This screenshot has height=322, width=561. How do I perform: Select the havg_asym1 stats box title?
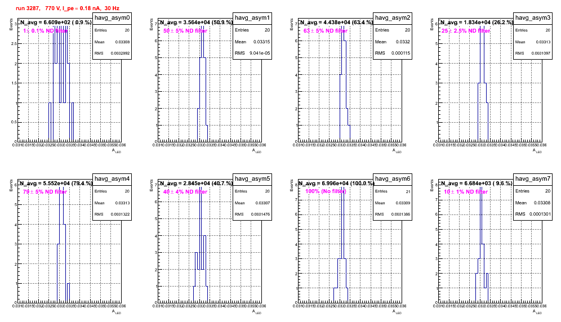point(252,18)
